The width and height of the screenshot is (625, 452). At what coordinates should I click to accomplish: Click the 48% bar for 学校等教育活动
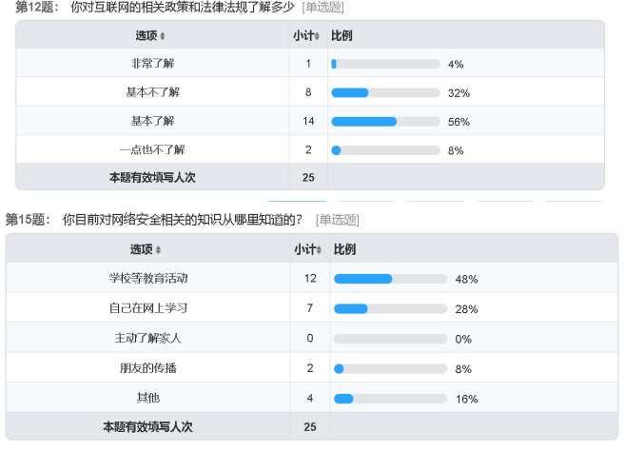coord(390,279)
